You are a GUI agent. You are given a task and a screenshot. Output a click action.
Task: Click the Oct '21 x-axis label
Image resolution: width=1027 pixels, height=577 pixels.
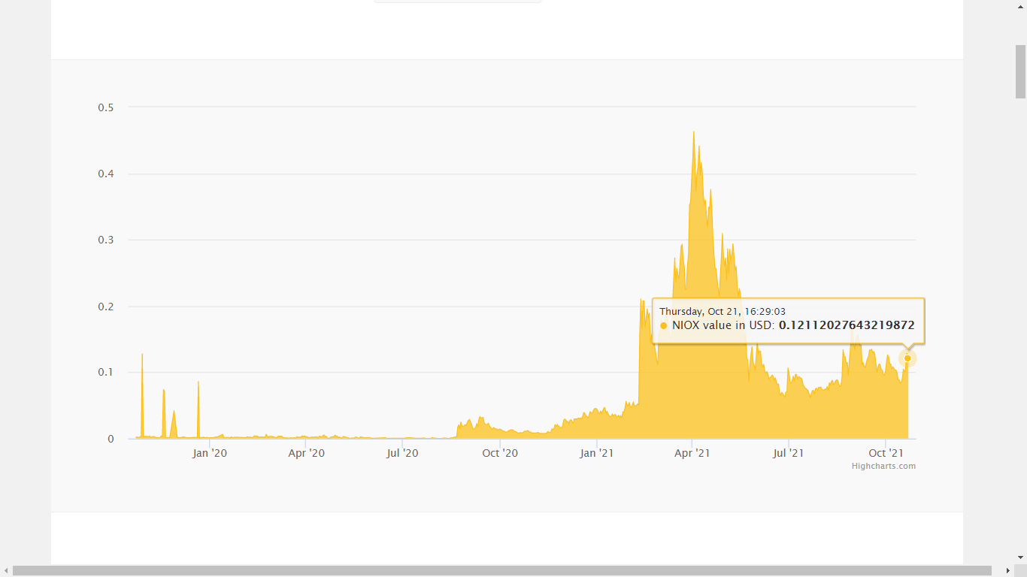click(886, 453)
